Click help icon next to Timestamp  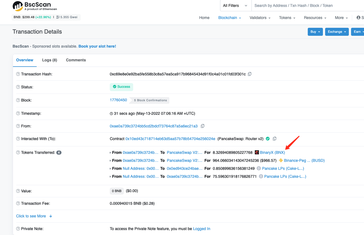coord(18,113)
